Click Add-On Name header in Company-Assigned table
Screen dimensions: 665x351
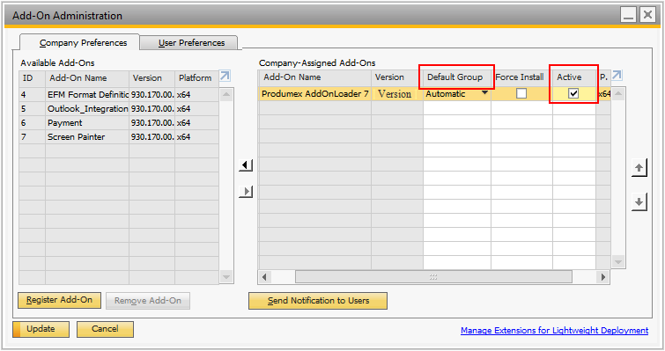(315, 77)
